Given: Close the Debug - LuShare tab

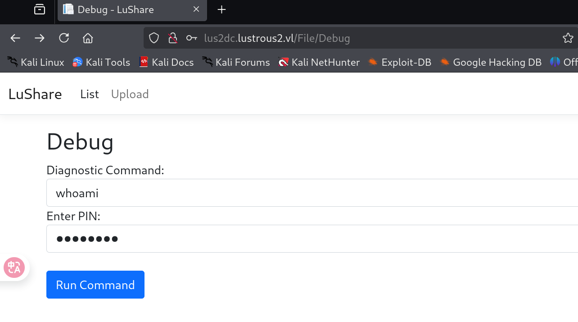Looking at the screenshot, I should pyautogui.click(x=196, y=9).
